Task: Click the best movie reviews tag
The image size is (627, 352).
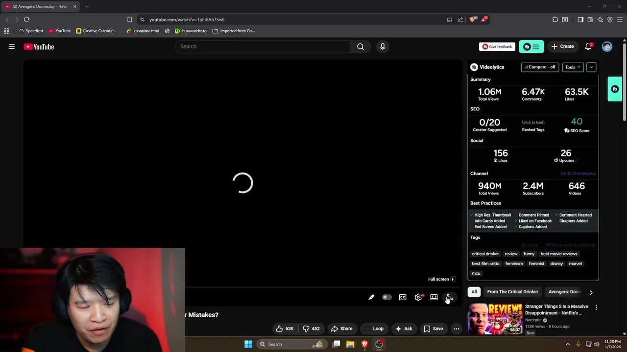Action: tap(558, 254)
